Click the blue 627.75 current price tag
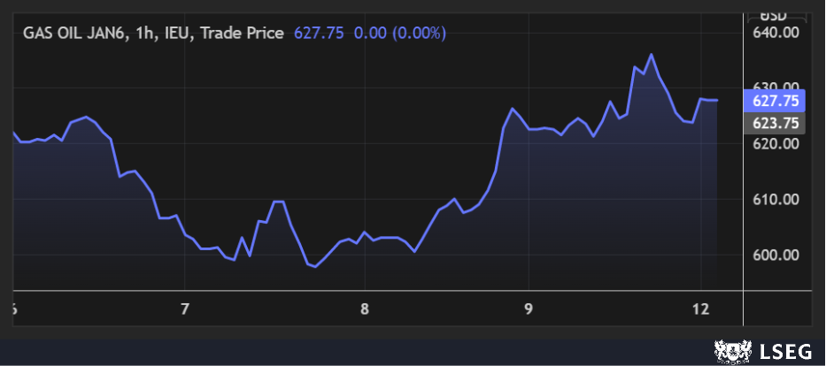This screenshot has height=366, width=826. pyautogui.click(x=776, y=101)
